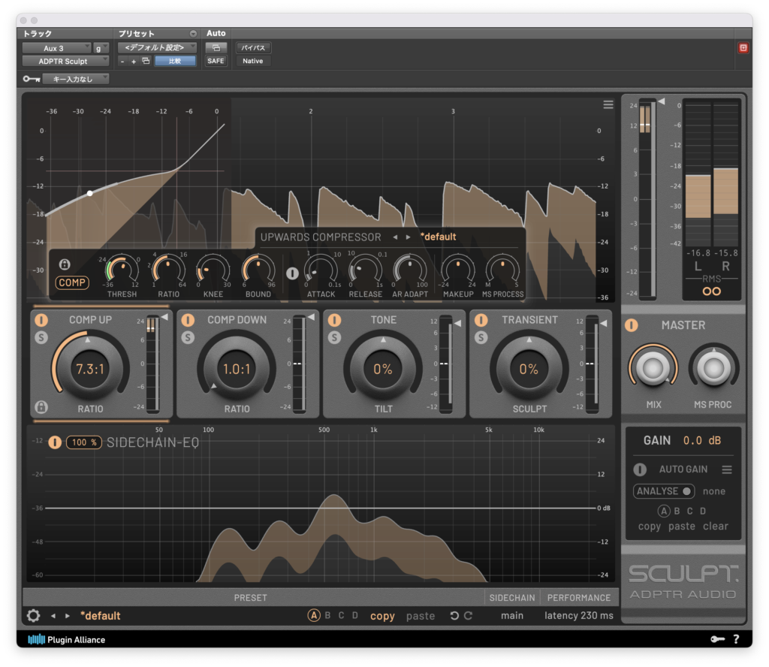Solo the COMP DOWN module

click(x=188, y=337)
